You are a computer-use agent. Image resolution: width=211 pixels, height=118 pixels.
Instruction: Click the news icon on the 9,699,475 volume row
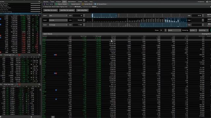pyautogui.click(x=55, y=73)
